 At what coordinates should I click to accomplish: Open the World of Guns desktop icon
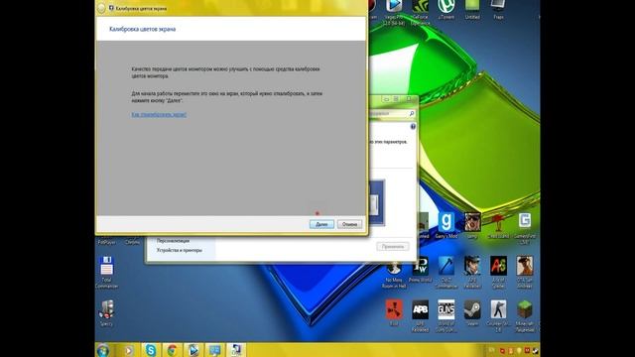(445, 315)
